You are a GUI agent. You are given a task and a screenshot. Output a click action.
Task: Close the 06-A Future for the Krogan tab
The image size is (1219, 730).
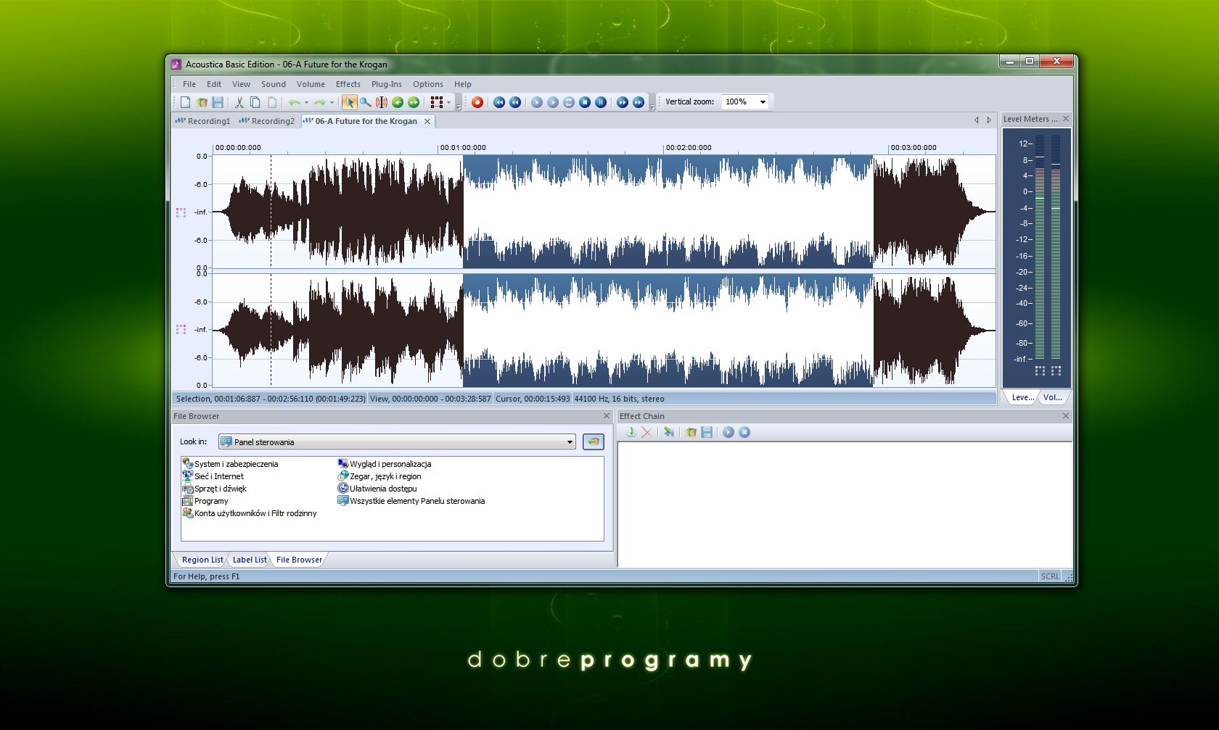[x=427, y=121]
